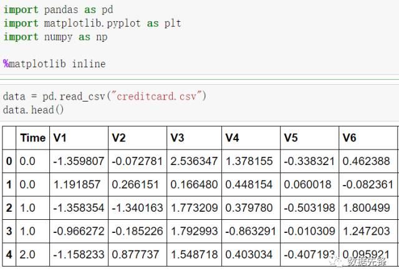Click the pd.read_csv code line
This screenshot has width=399, height=279.
click(x=104, y=97)
